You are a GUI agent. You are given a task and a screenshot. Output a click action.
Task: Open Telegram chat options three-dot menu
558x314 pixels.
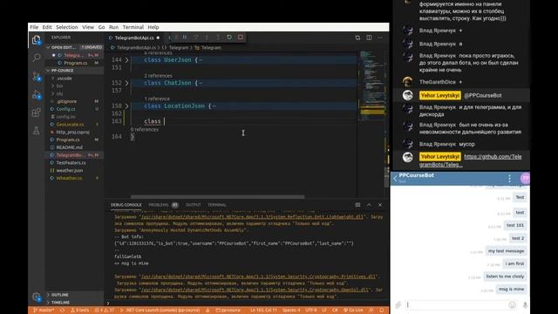click(509, 178)
